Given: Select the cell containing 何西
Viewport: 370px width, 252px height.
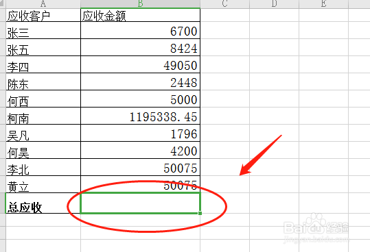Looking at the screenshot, I should [x=43, y=99].
